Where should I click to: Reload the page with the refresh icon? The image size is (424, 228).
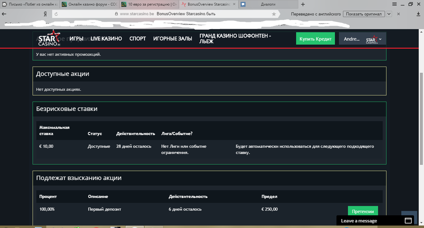[56, 14]
